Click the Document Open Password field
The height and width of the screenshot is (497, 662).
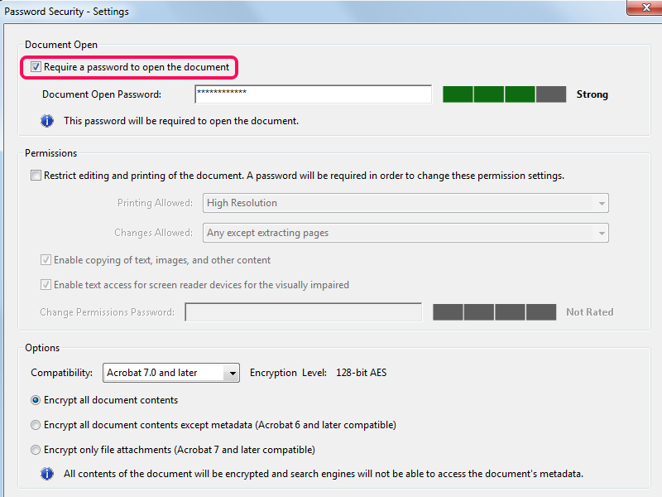(x=314, y=94)
